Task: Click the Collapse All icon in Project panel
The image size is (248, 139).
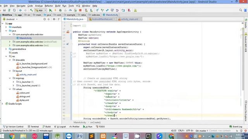Action: pos(49,19)
